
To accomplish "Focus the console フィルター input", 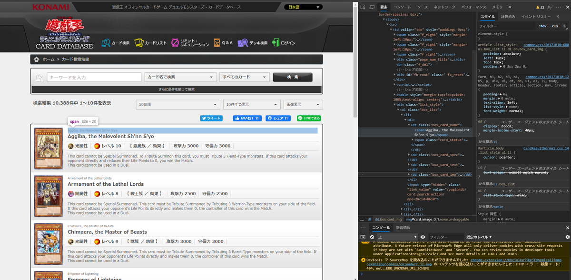I will point(445,237).
